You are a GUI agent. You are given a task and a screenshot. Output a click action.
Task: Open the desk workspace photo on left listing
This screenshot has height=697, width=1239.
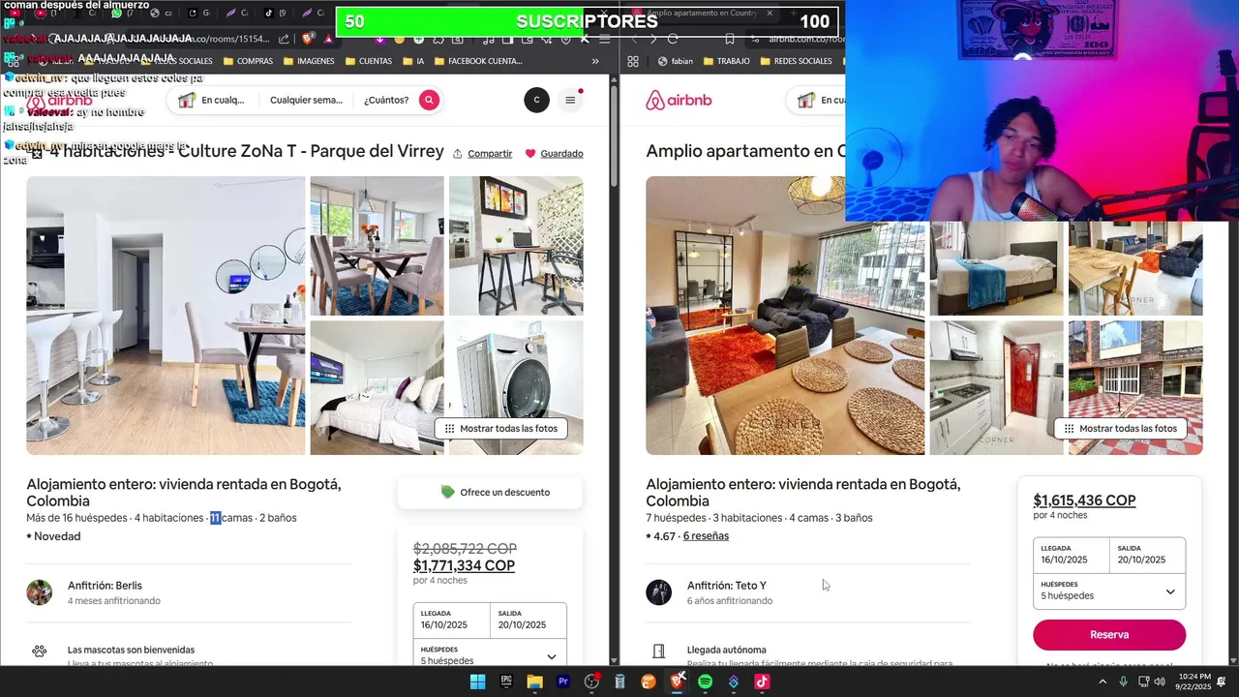[516, 246]
